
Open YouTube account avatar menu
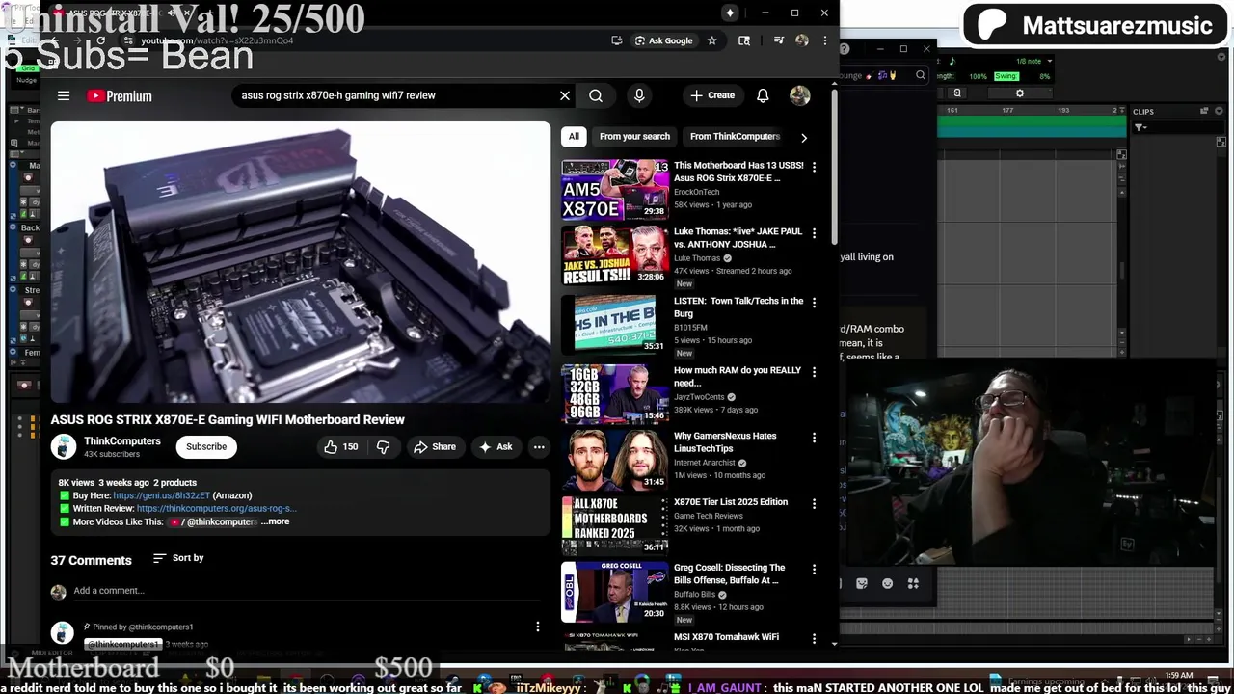[800, 95]
